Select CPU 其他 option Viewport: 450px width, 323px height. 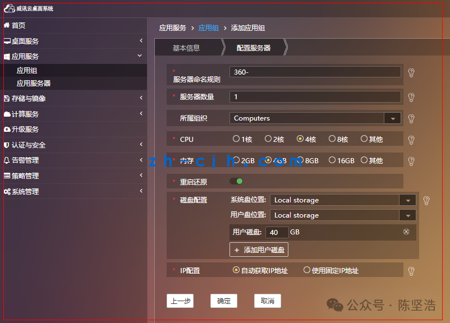(x=364, y=139)
